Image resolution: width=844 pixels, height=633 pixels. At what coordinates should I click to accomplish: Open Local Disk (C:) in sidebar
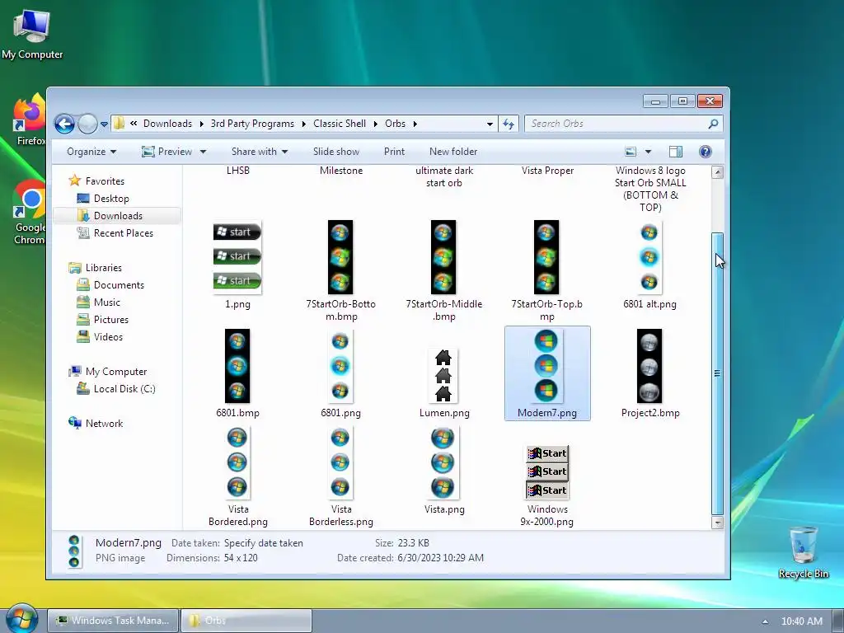[124, 389]
